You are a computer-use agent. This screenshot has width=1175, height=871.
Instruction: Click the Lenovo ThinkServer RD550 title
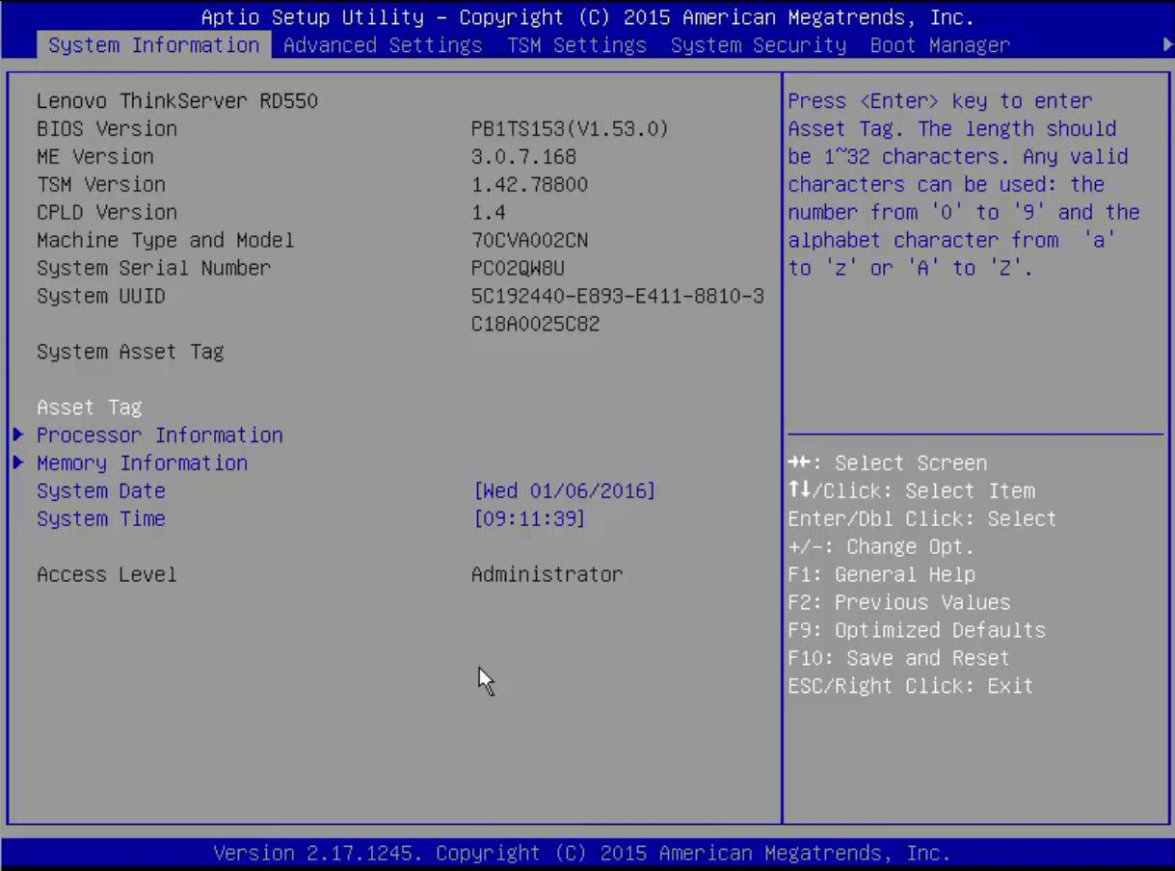click(x=177, y=100)
